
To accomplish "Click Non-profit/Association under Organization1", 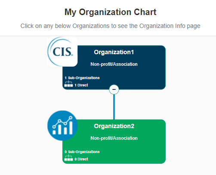I will click(x=114, y=64).
